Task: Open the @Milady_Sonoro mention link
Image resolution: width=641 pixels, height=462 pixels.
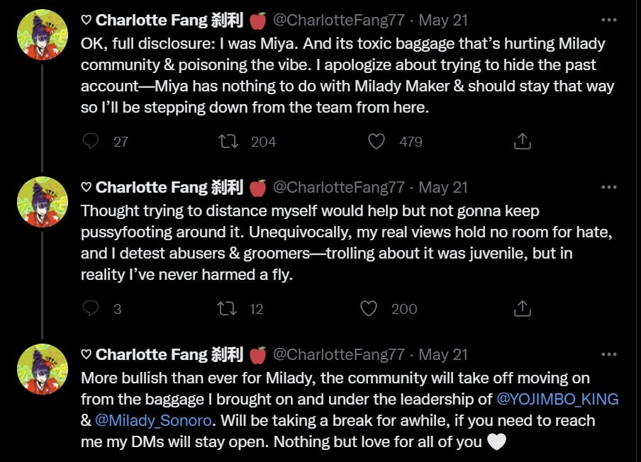Action: tap(153, 420)
